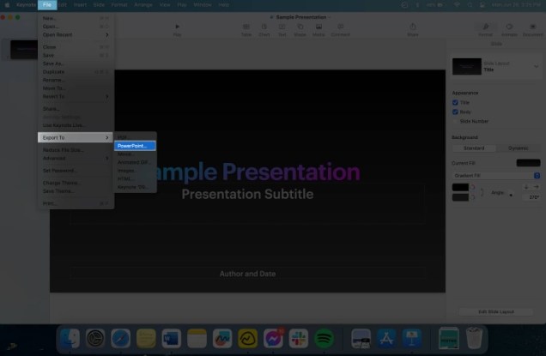The image size is (546, 356).
Task: Open Freeform app in the Dock
Action: (222, 338)
